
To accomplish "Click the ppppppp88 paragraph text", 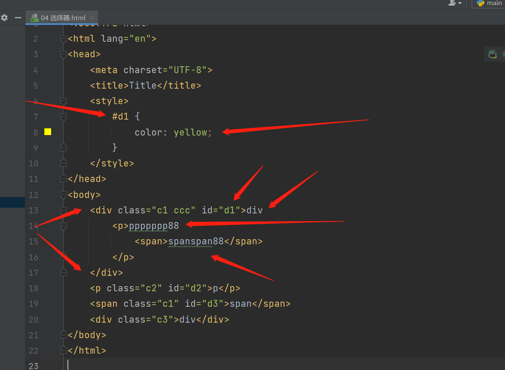I will [x=154, y=226].
